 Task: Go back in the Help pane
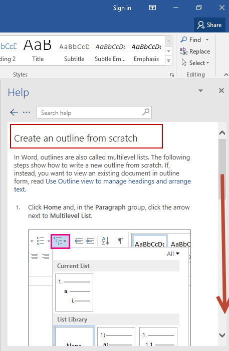14,112
